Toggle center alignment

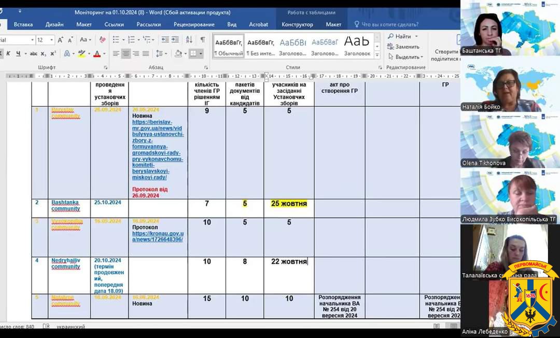pyautogui.click(x=125, y=53)
